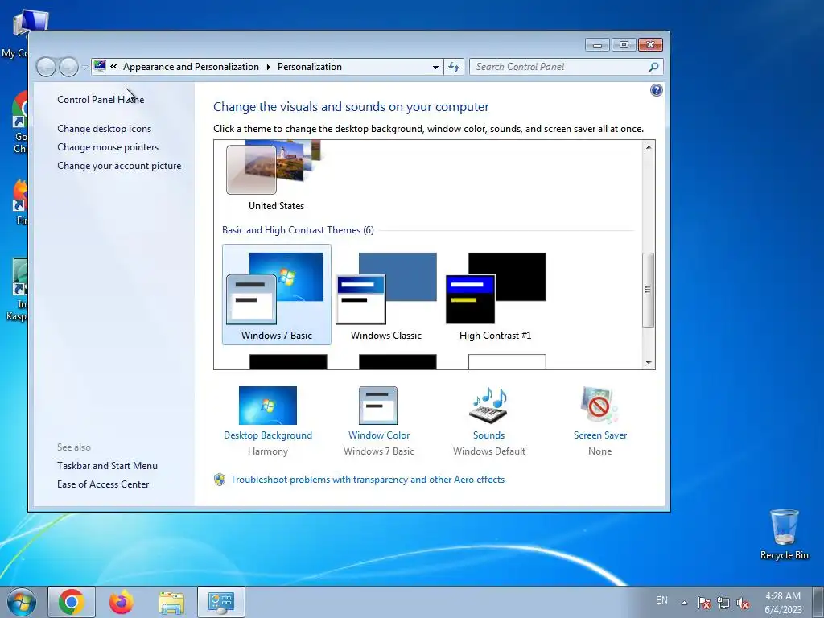Click Troubleshoot problems with transparency link

[x=367, y=480]
